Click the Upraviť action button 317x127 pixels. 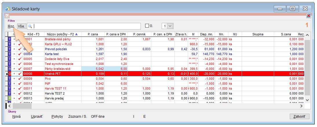[x=37, y=117]
